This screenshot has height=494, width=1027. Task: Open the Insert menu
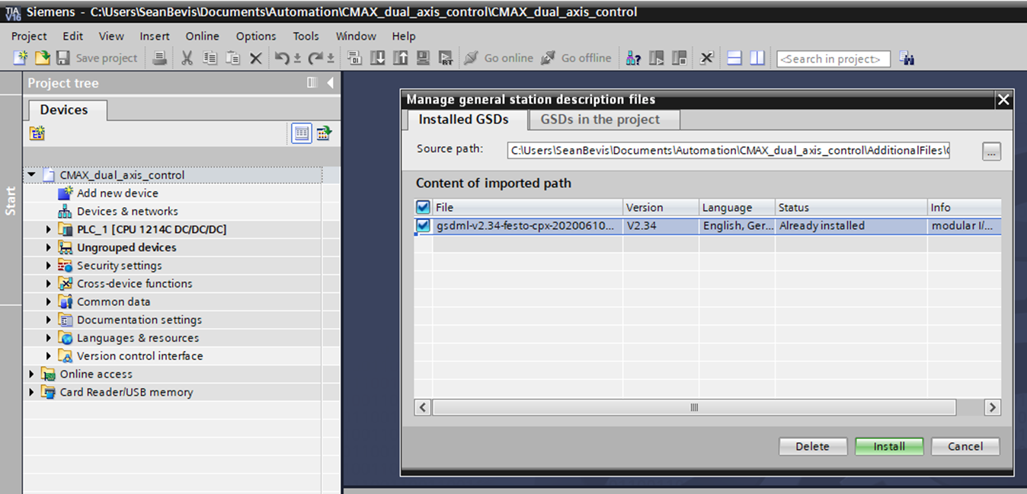pos(155,36)
